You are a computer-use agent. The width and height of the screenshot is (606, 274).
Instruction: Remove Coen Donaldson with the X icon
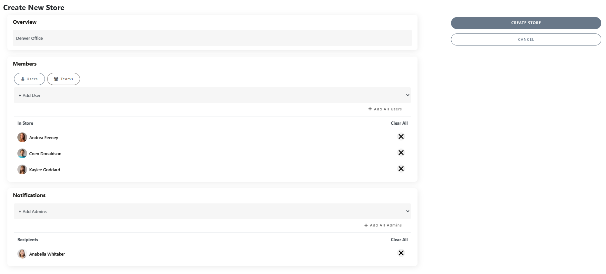tap(401, 153)
